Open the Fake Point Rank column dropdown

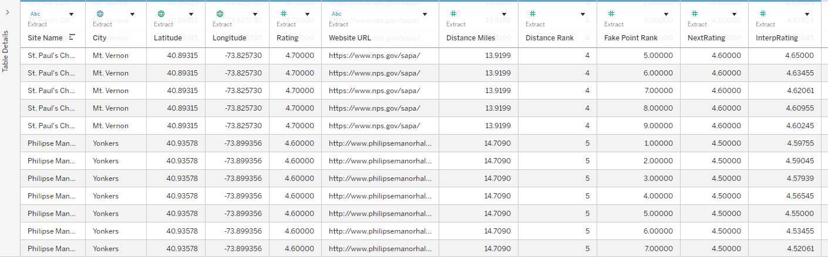coord(666,14)
